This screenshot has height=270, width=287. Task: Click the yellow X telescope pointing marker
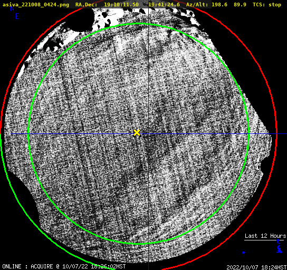pos(137,133)
